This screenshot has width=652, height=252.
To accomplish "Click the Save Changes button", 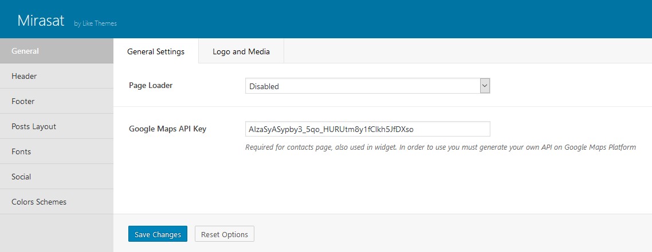I will click(x=158, y=234).
